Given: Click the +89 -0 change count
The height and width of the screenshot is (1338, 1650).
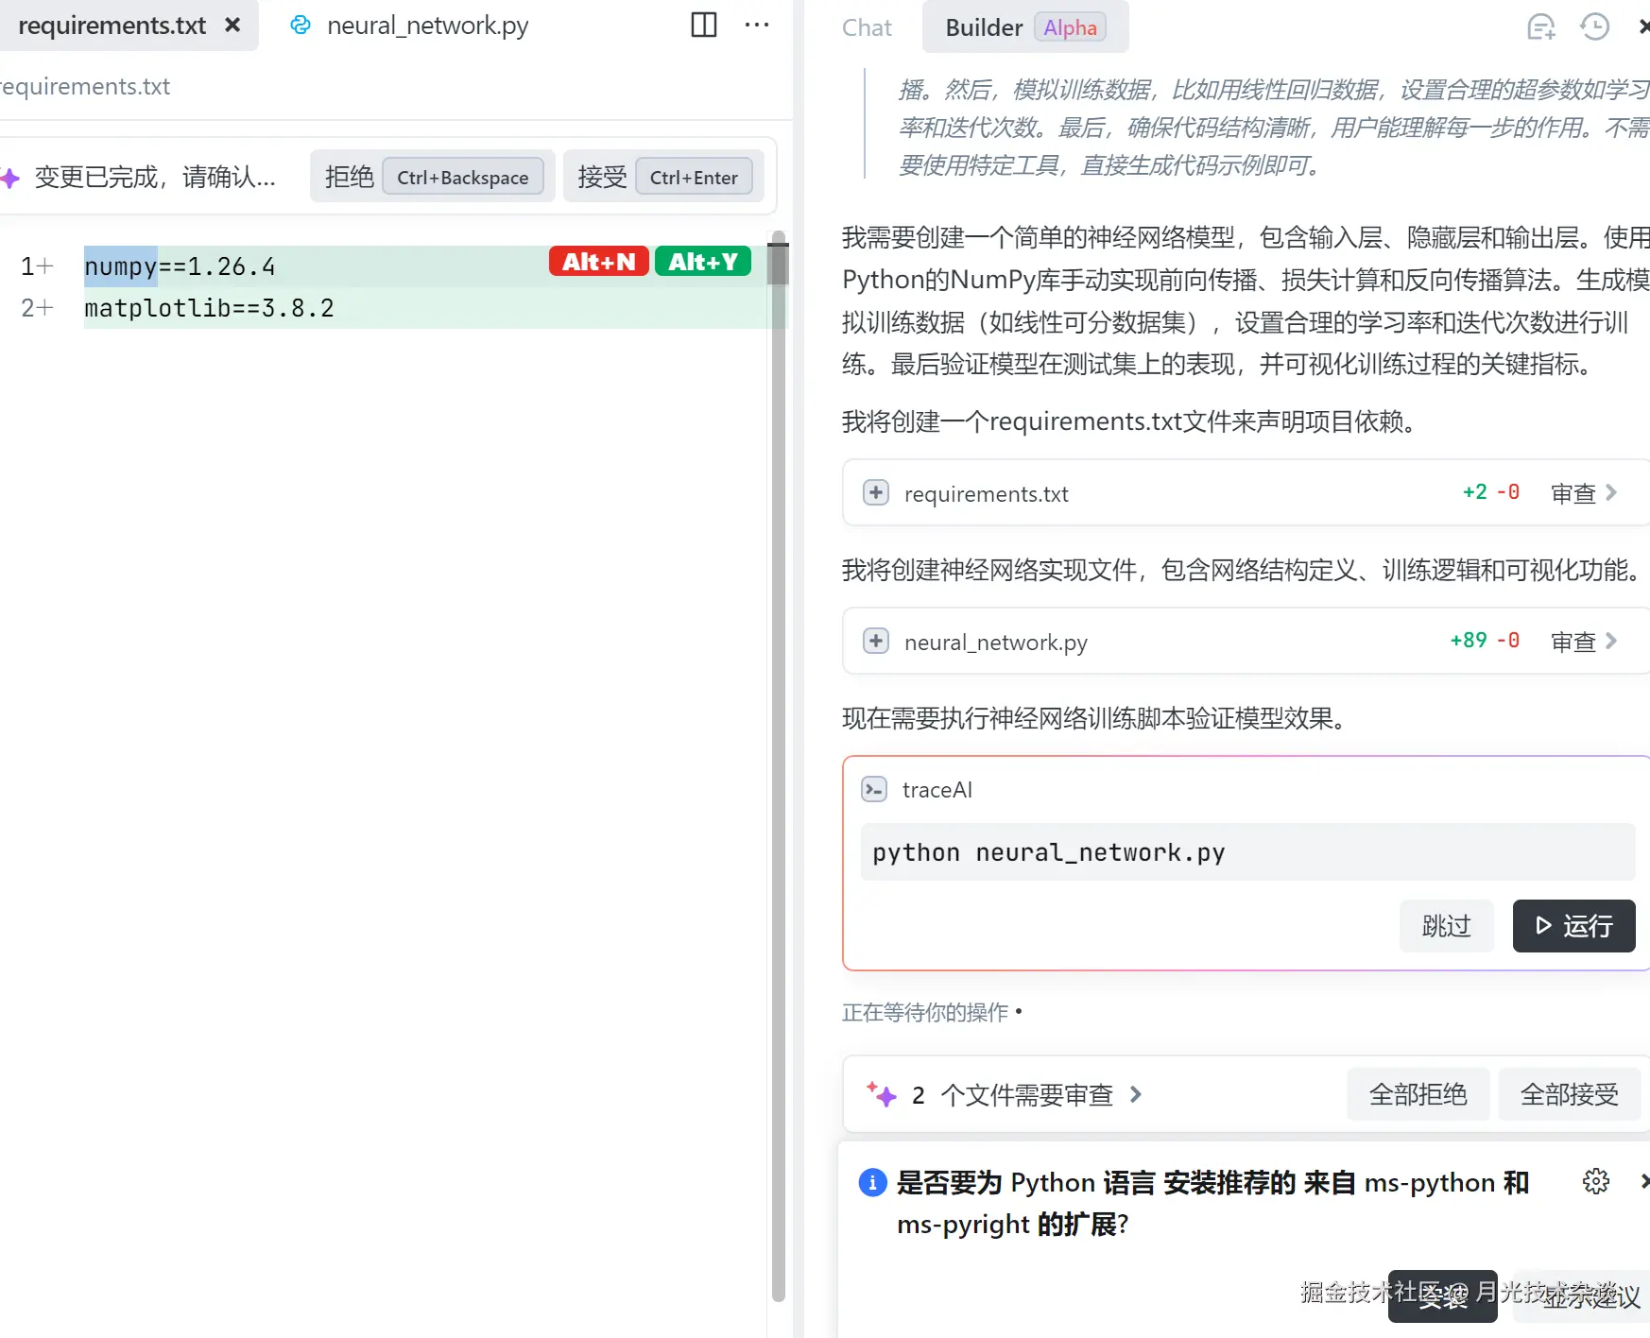Looking at the screenshot, I should 1485,641.
